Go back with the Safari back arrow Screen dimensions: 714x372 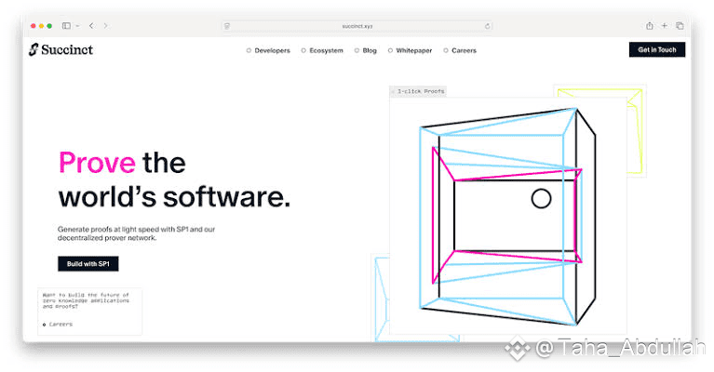coord(91,26)
